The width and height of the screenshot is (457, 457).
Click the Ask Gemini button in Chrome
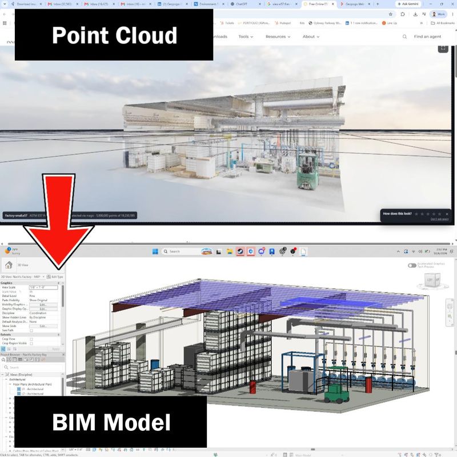(x=408, y=4)
